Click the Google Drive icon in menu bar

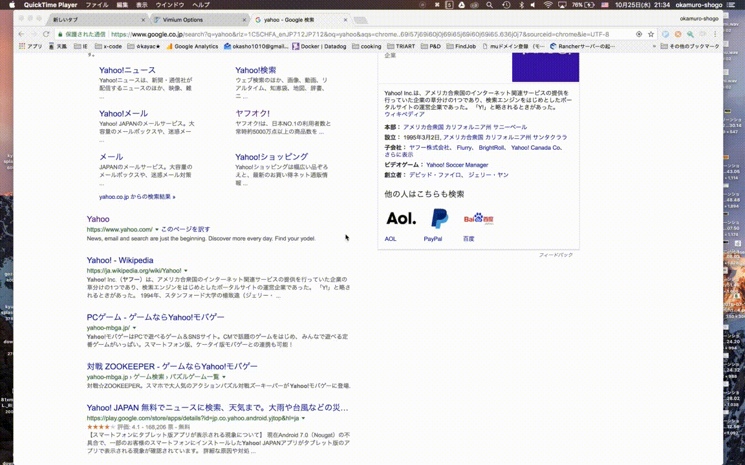pyautogui.click(x=461, y=5)
